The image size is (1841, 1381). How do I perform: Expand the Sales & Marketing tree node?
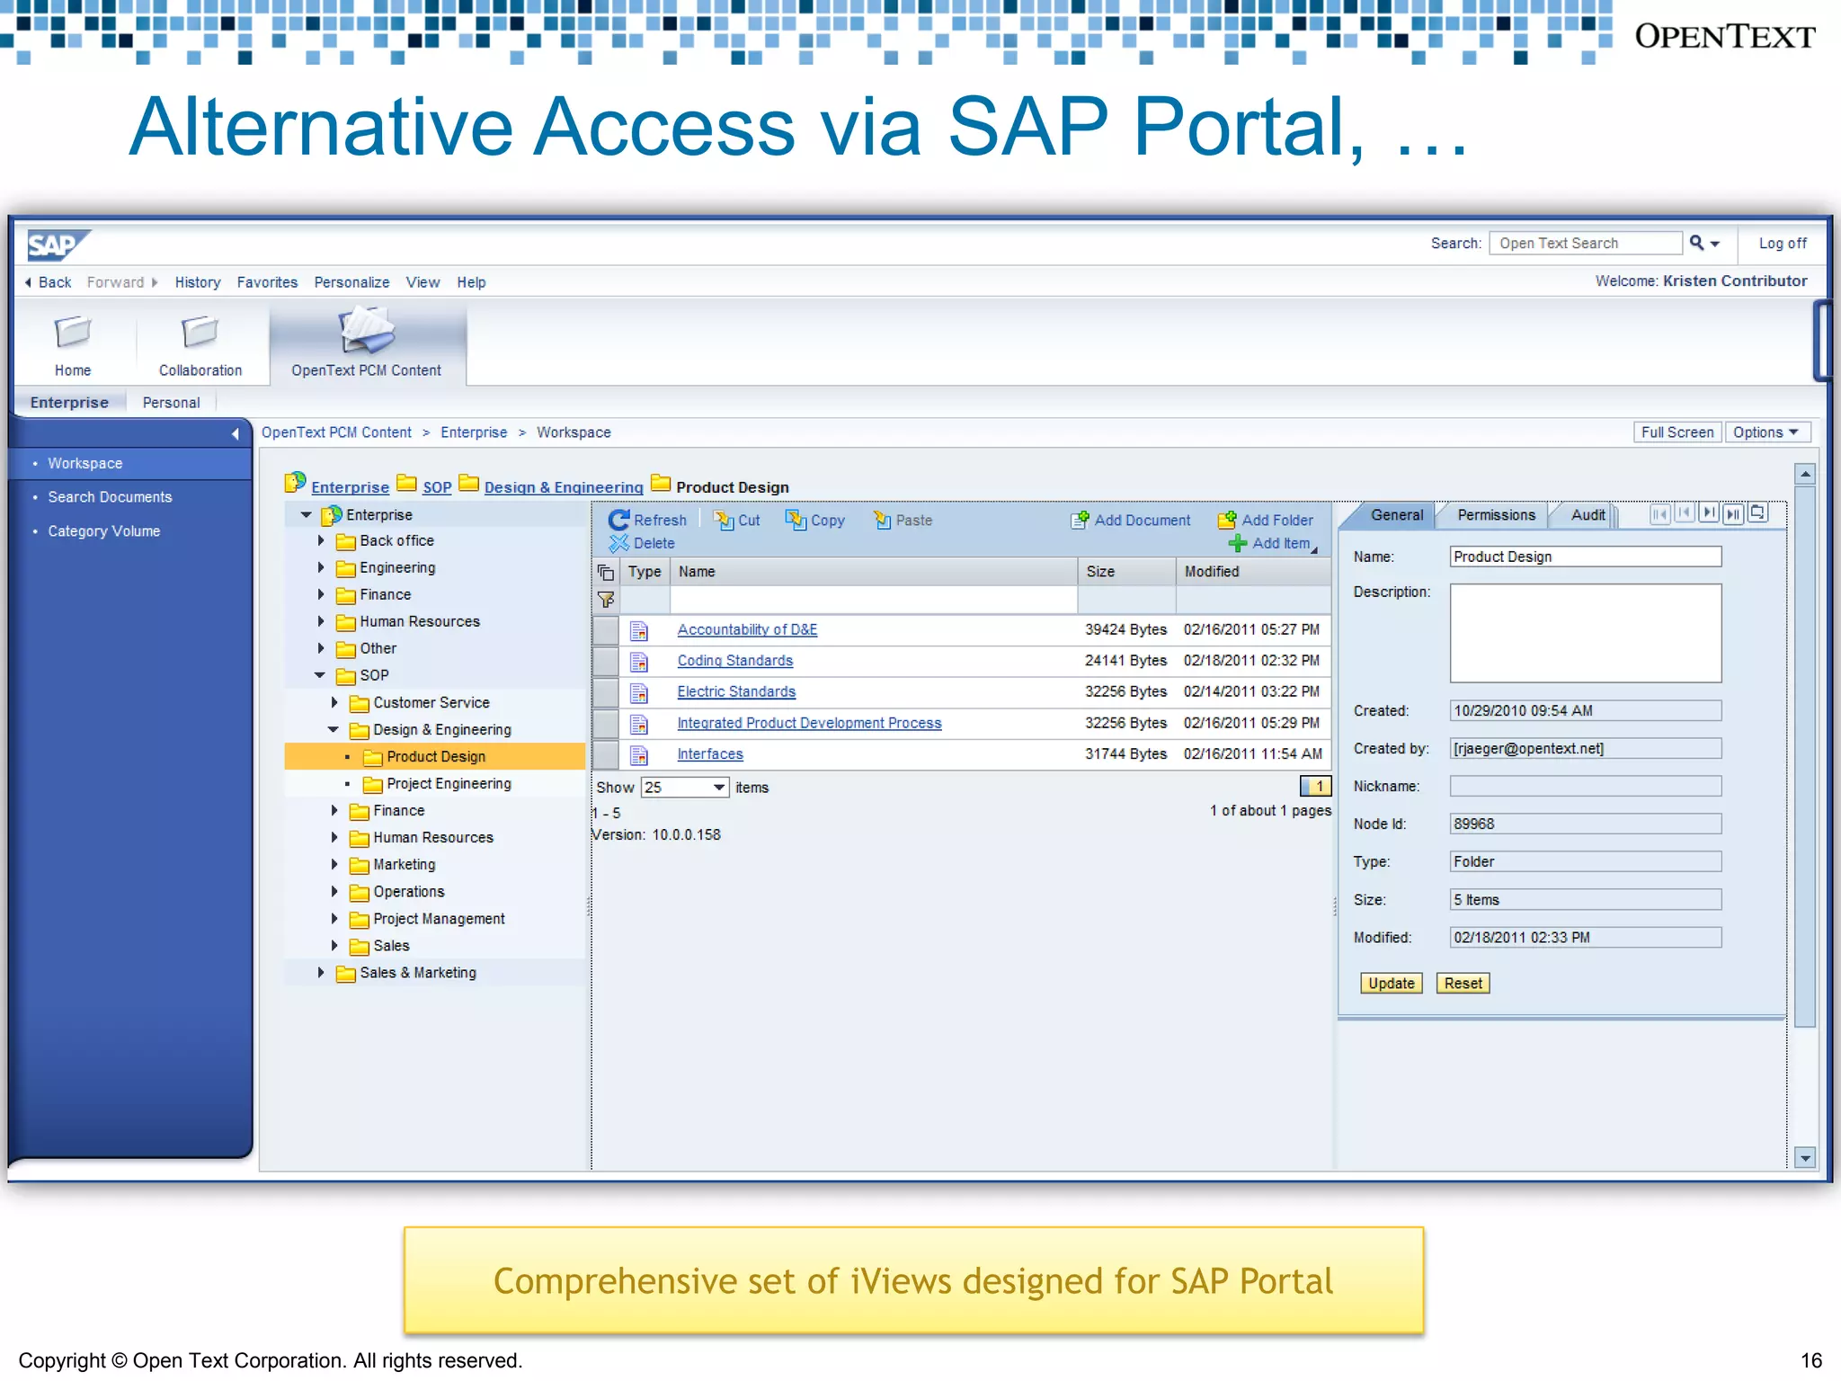tap(321, 972)
